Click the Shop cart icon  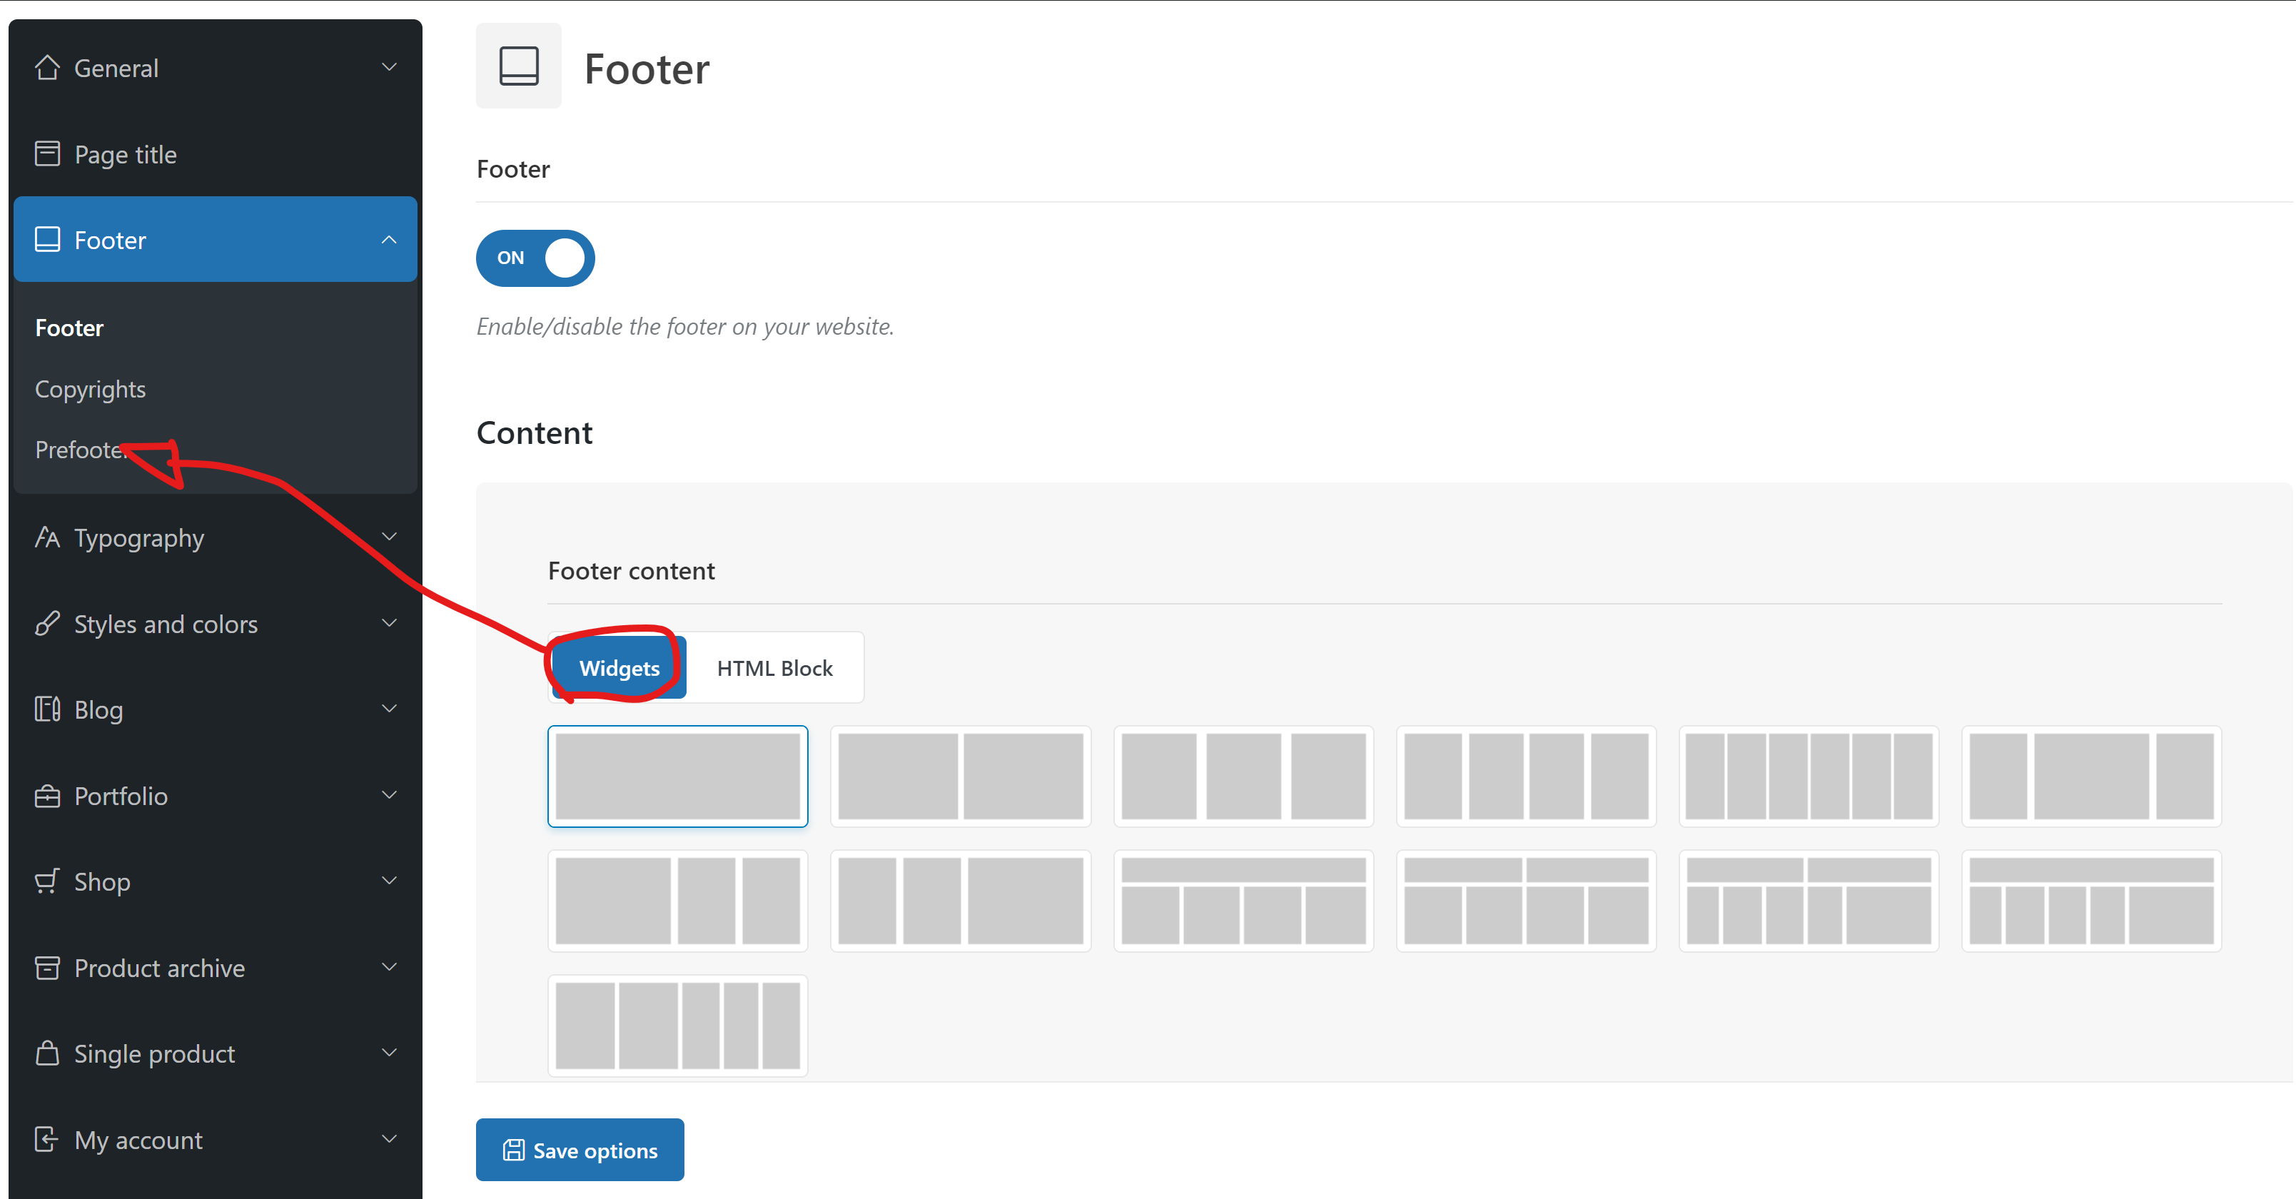(47, 881)
